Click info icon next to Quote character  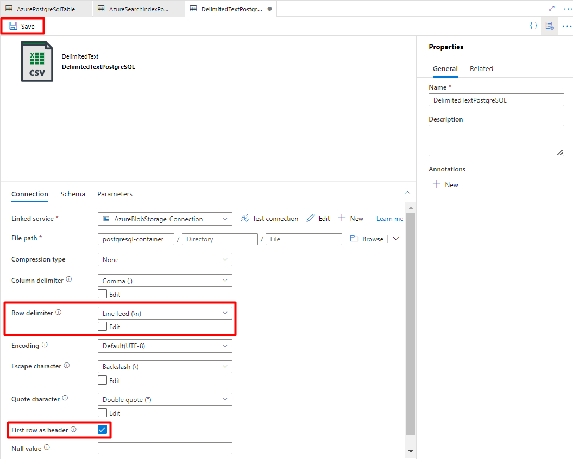click(65, 398)
